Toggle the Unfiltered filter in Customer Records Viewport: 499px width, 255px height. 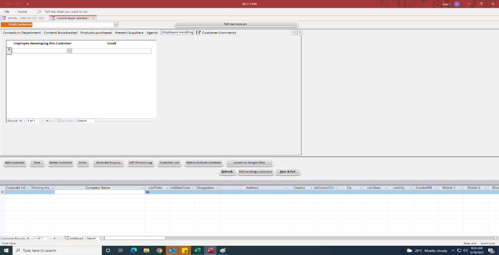click(x=74, y=238)
